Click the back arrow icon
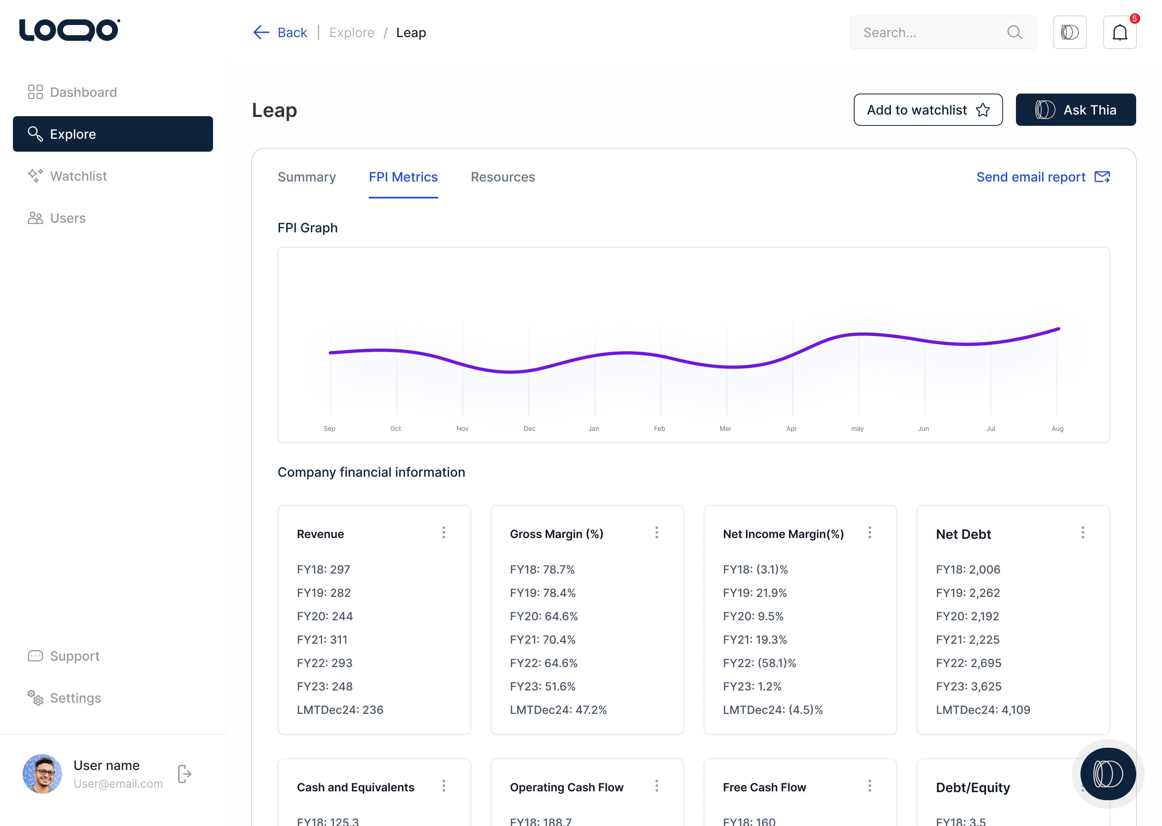Image resolution: width=1162 pixels, height=826 pixels. point(261,33)
